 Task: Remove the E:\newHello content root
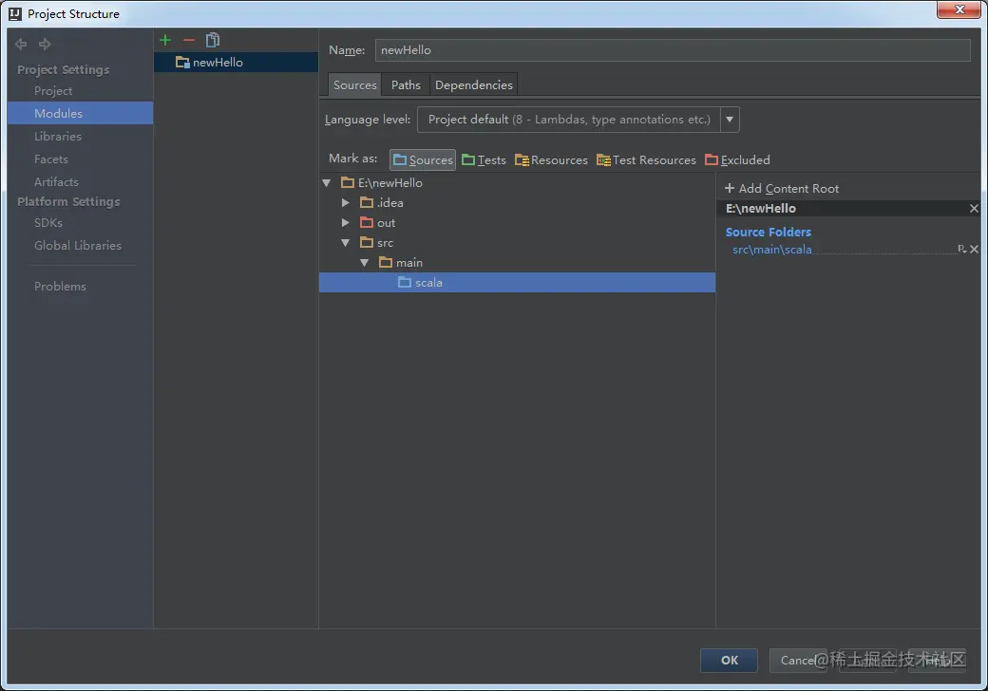[974, 208]
